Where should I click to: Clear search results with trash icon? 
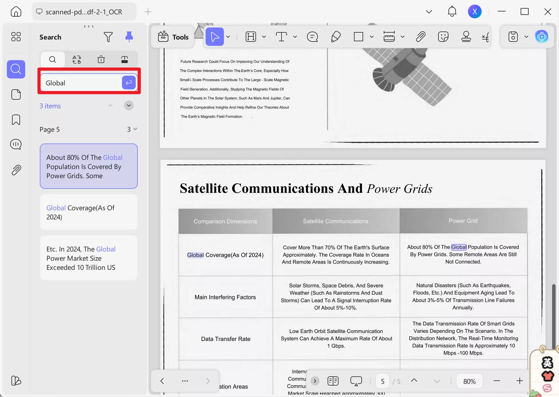click(x=101, y=59)
